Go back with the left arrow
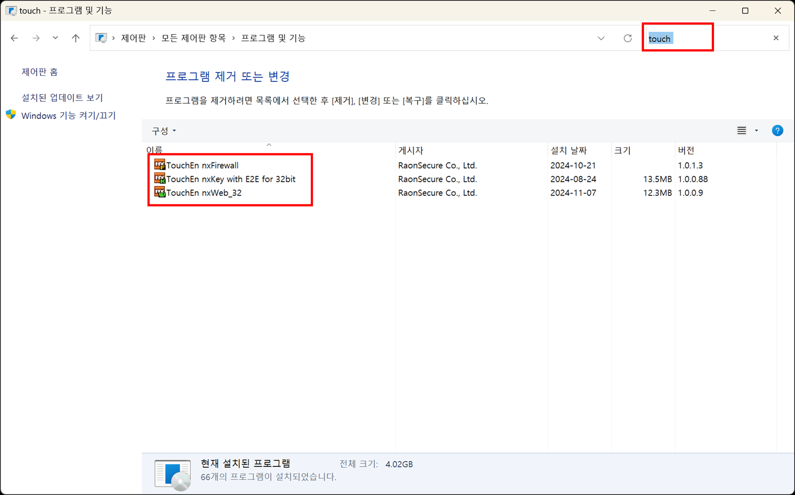The height and width of the screenshot is (495, 795). pyautogui.click(x=14, y=38)
